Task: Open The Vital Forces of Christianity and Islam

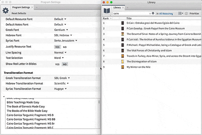Action: coord(149,50)
